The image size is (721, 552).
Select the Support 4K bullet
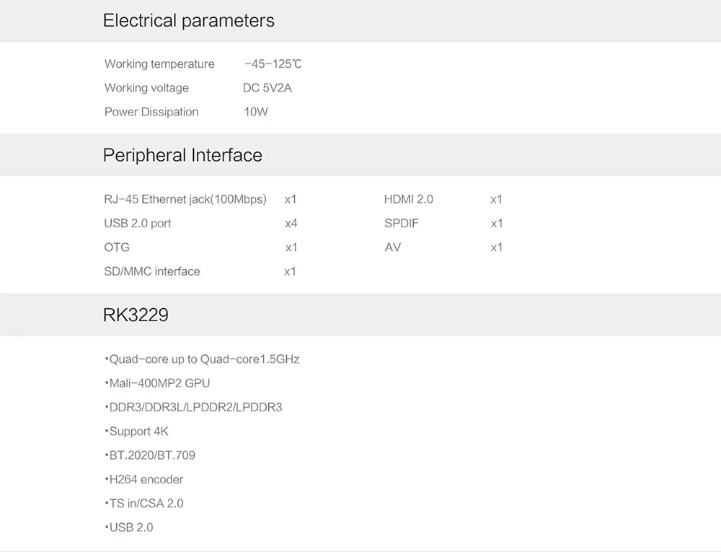tap(136, 431)
